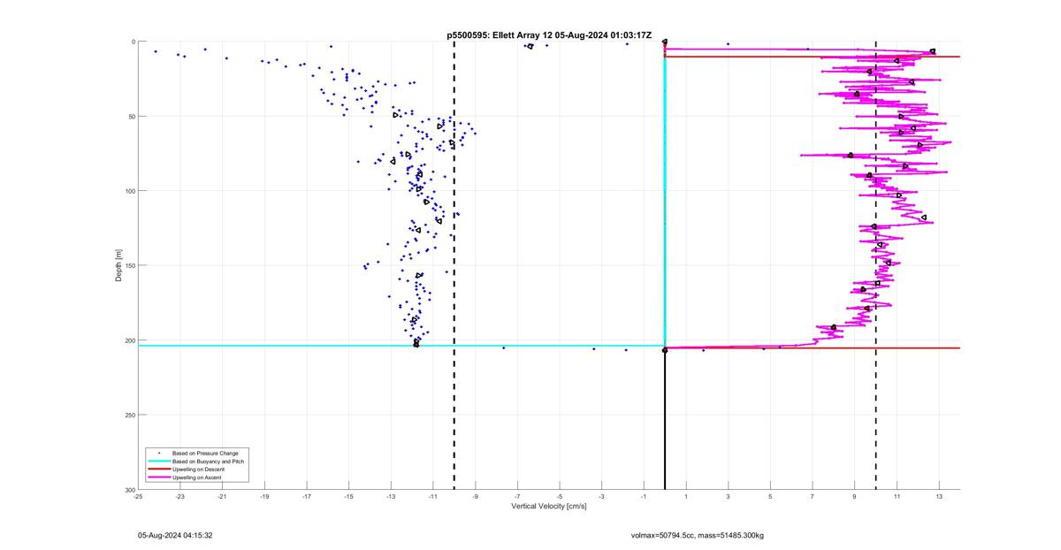Click the dark red line sample in legend

[159, 470]
